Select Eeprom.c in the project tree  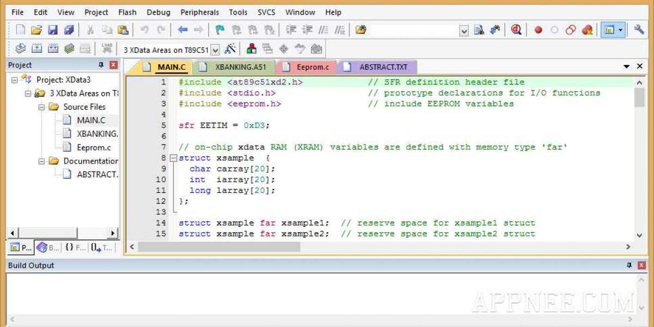click(94, 147)
